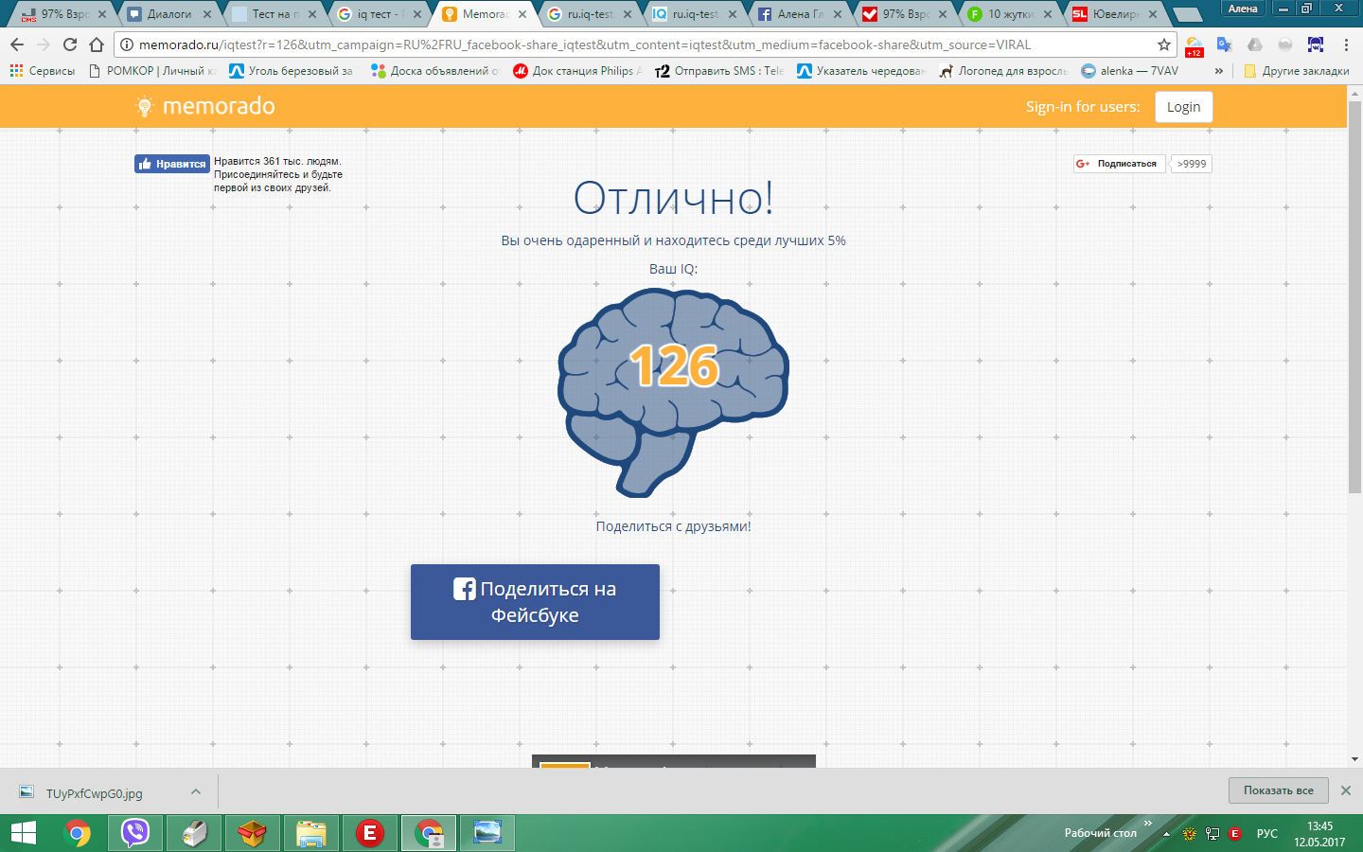Switch to the Ювелир tab
Image resolution: width=1363 pixels, height=852 pixels.
pyautogui.click(x=1114, y=14)
